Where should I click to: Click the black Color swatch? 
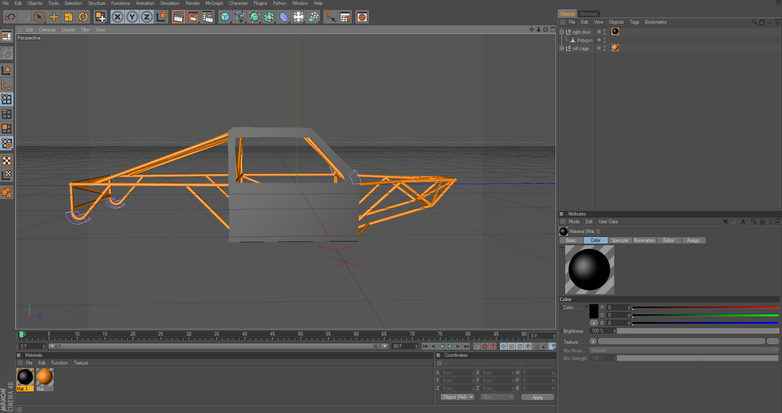tap(594, 311)
